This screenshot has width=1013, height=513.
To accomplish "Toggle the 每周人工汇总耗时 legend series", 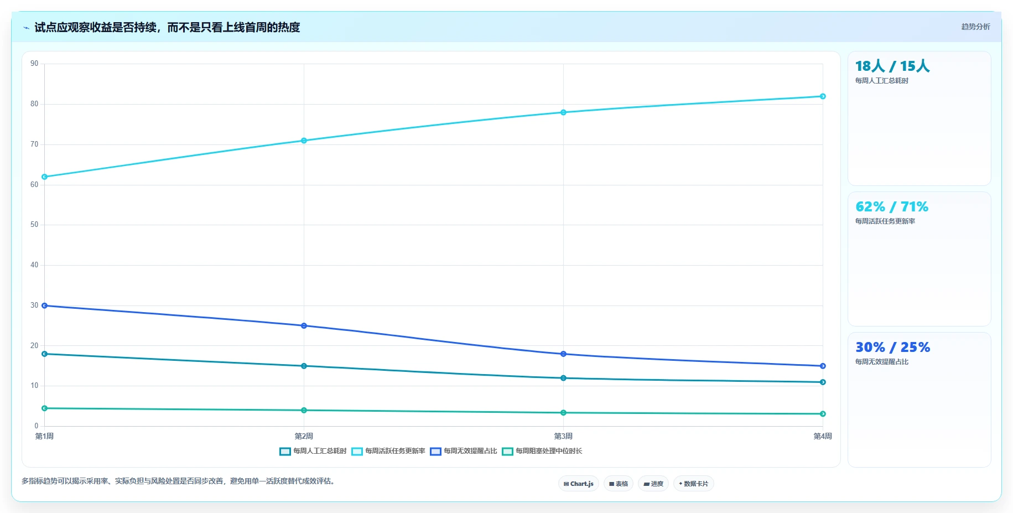I will coord(313,451).
